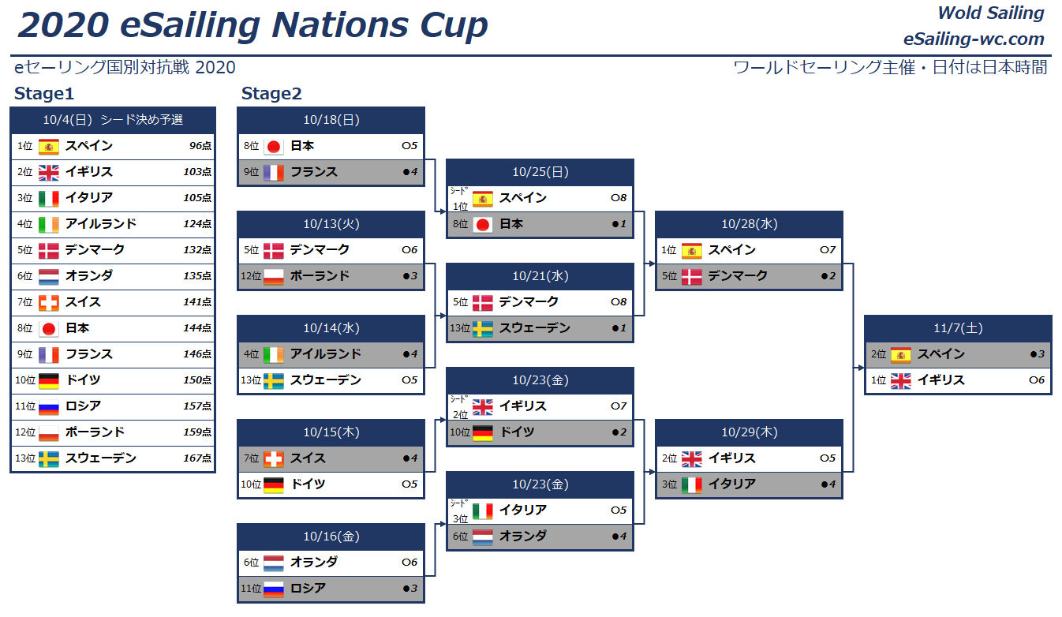Click Italy's flag in the 10/29 match
The image size is (1062, 617).
click(692, 484)
